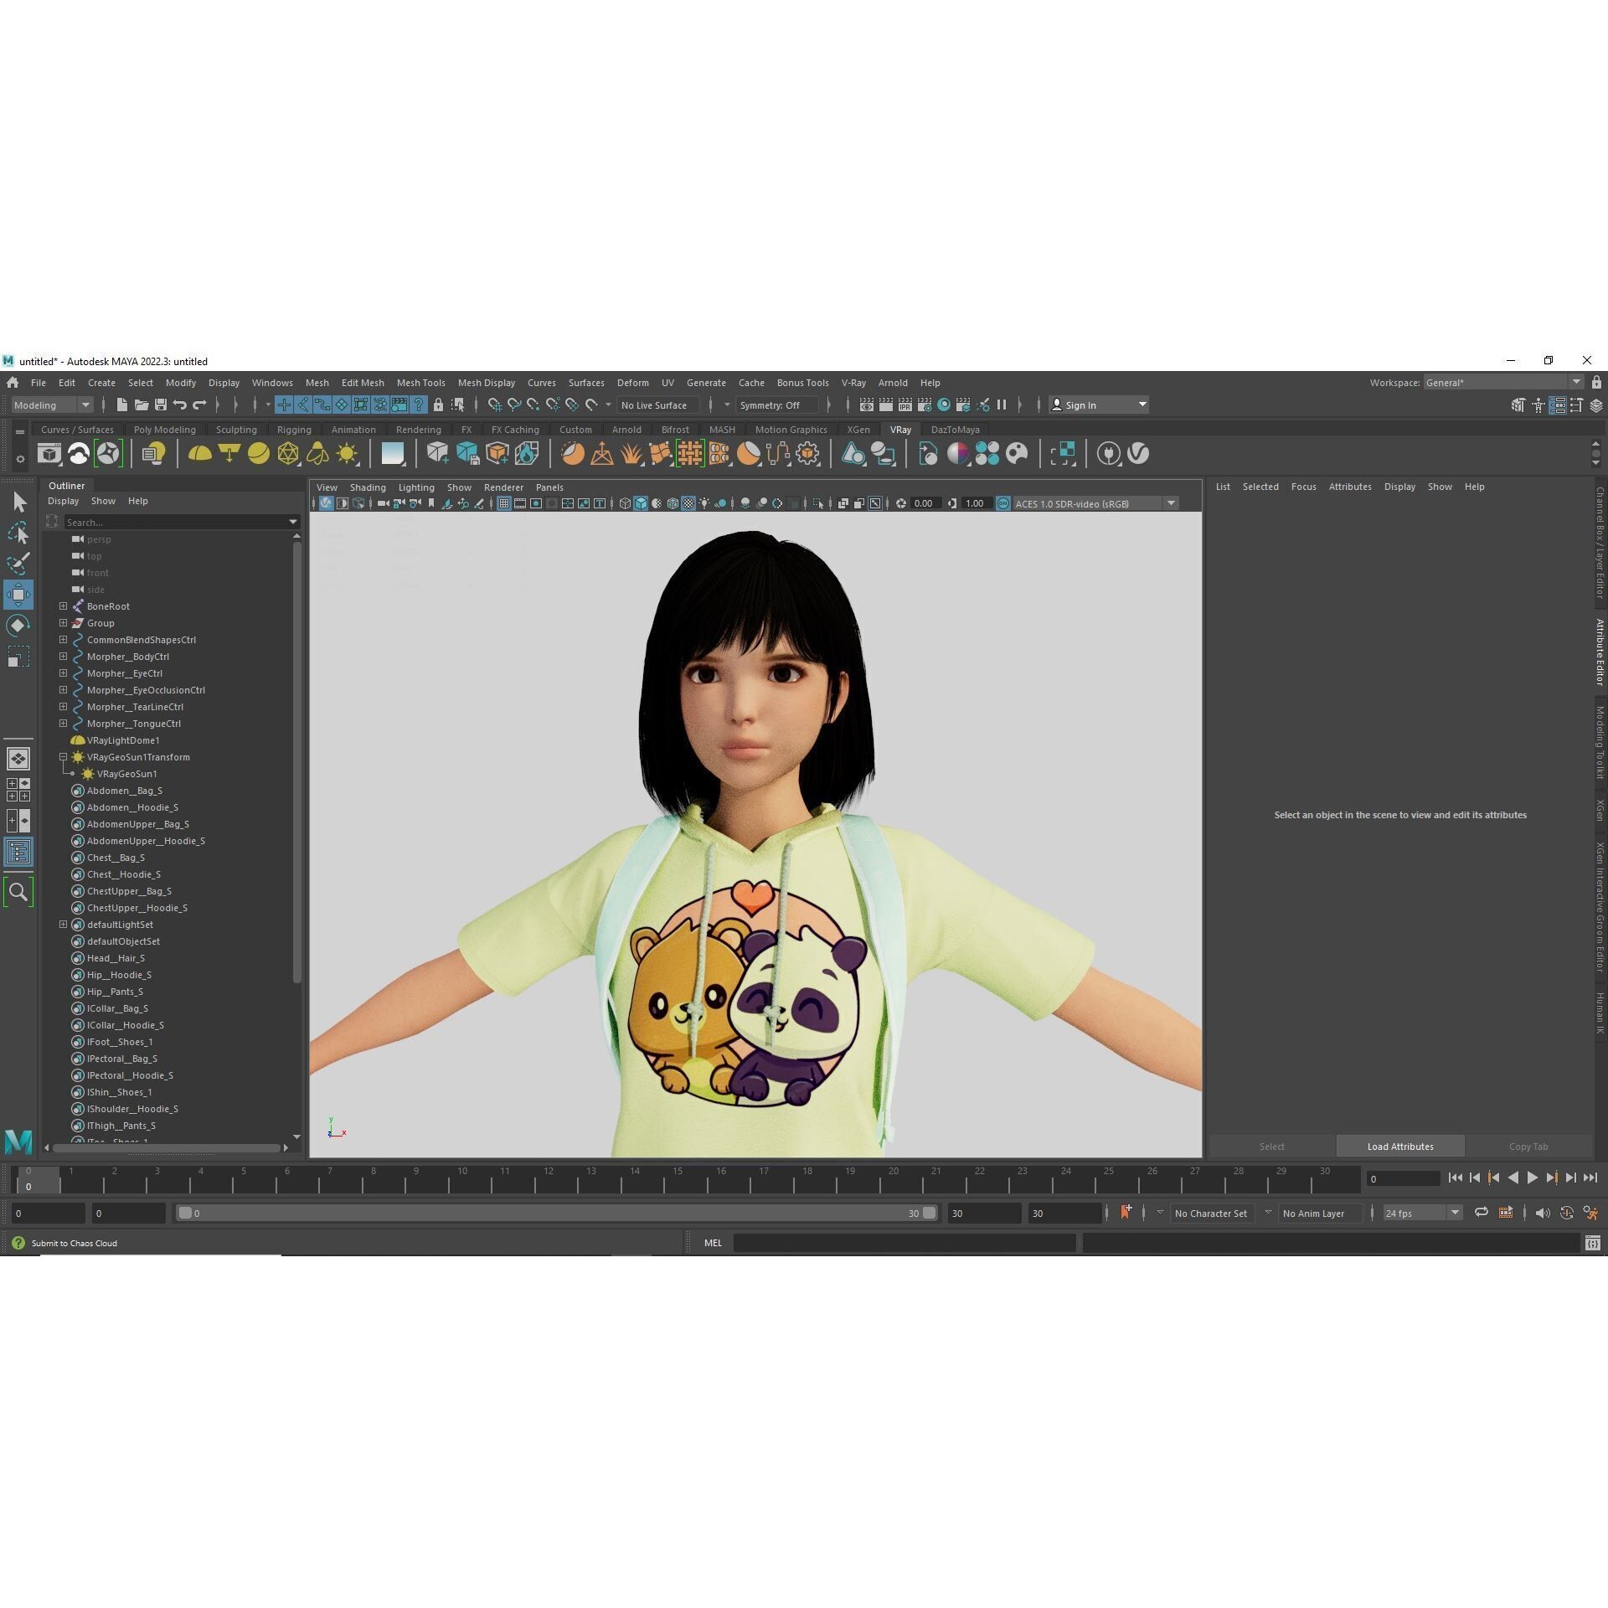Screen dimensions: 1608x1608
Task: Open animation preferences running man icon
Action: 1590,1213
